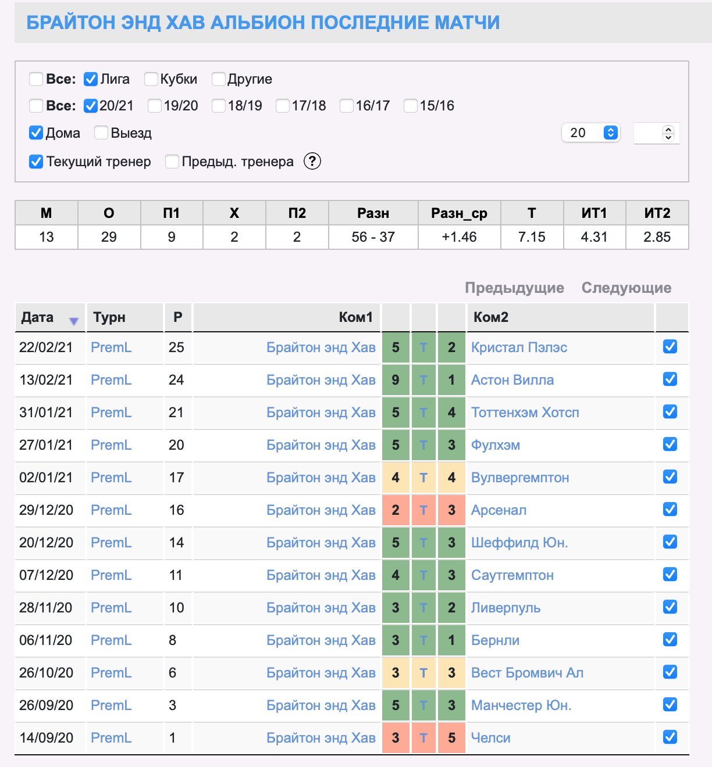The image size is (712, 767).
Task: Check the 17/18 season checkbox
Action: 283,106
